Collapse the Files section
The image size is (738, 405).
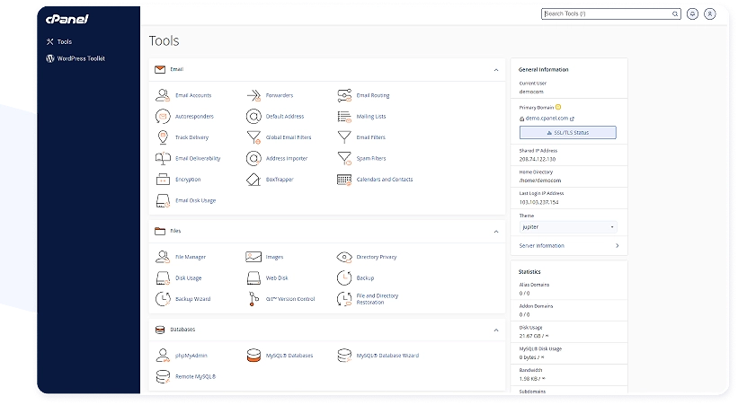click(x=495, y=231)
